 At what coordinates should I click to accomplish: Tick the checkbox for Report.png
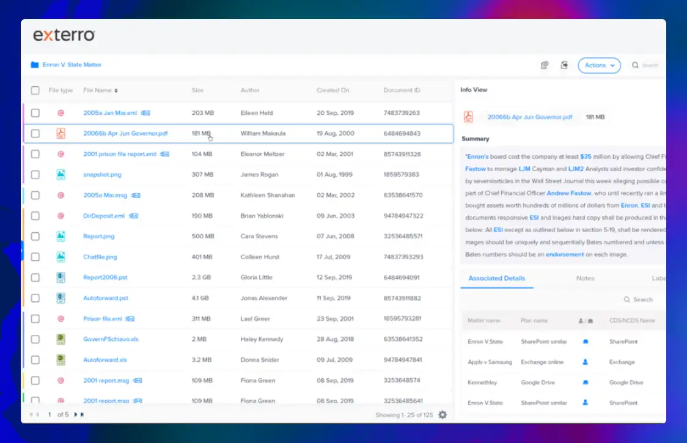[35, 236]
